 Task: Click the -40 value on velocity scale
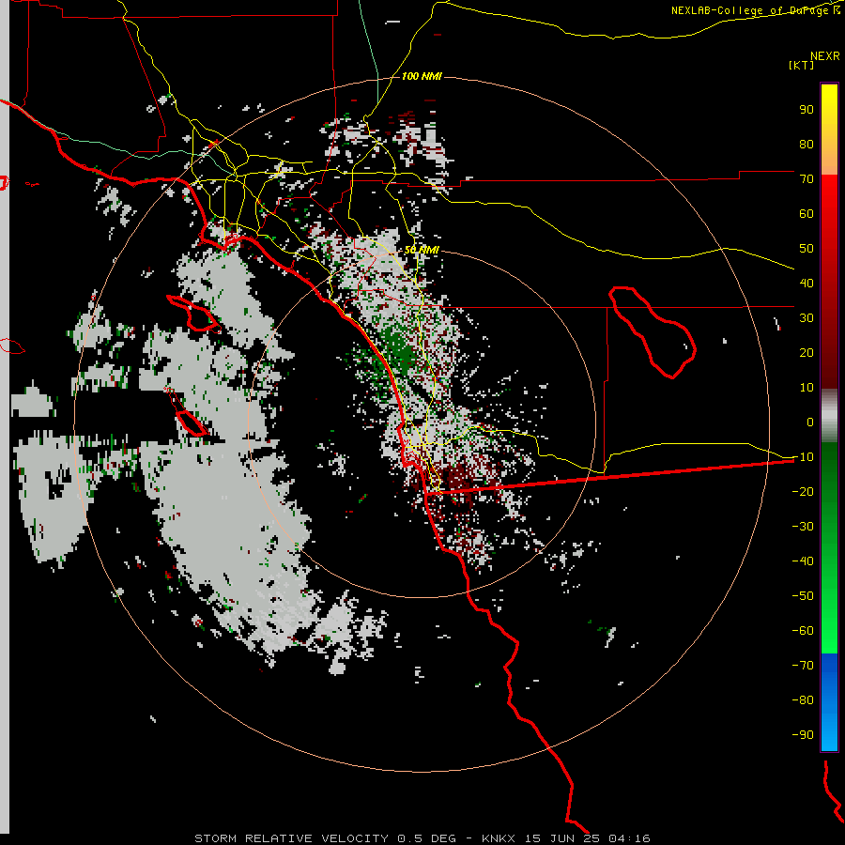coord(803,561)
